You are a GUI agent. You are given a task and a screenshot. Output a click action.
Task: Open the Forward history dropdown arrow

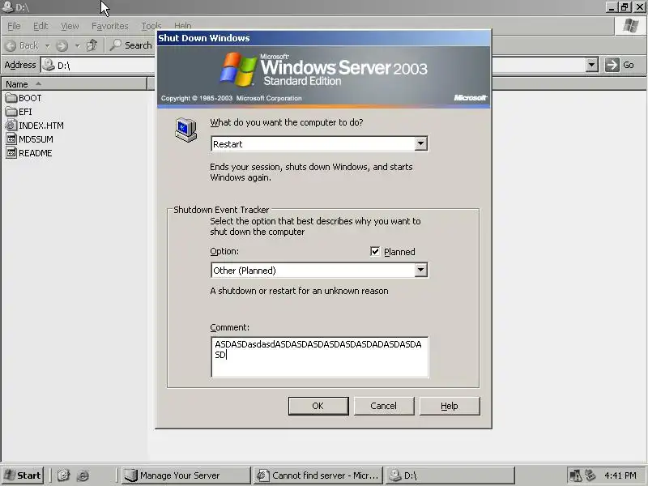click(x=77, y=45)
